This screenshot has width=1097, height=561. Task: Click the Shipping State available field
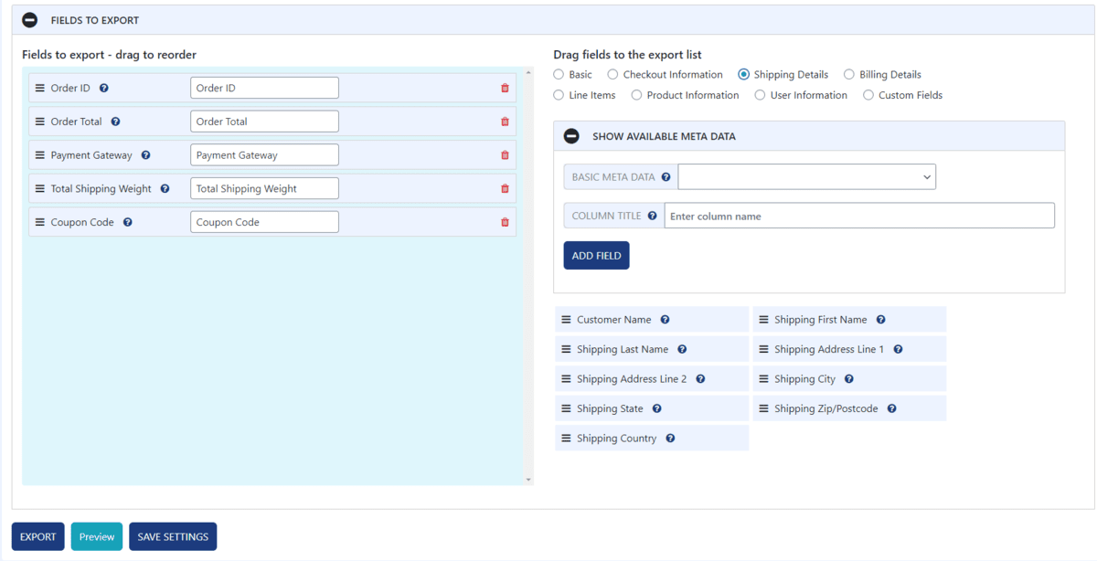(x=652, y=408)
